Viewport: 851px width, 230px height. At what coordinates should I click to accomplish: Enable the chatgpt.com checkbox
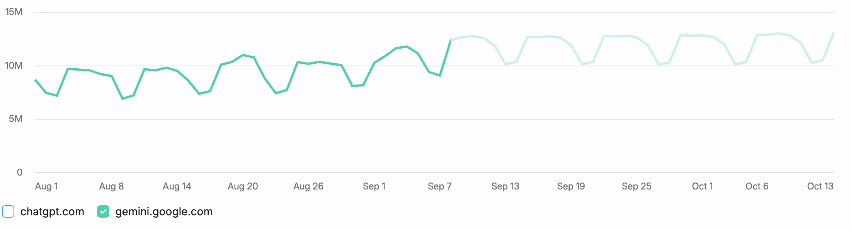pyautogui.click(x=8, y=211)
